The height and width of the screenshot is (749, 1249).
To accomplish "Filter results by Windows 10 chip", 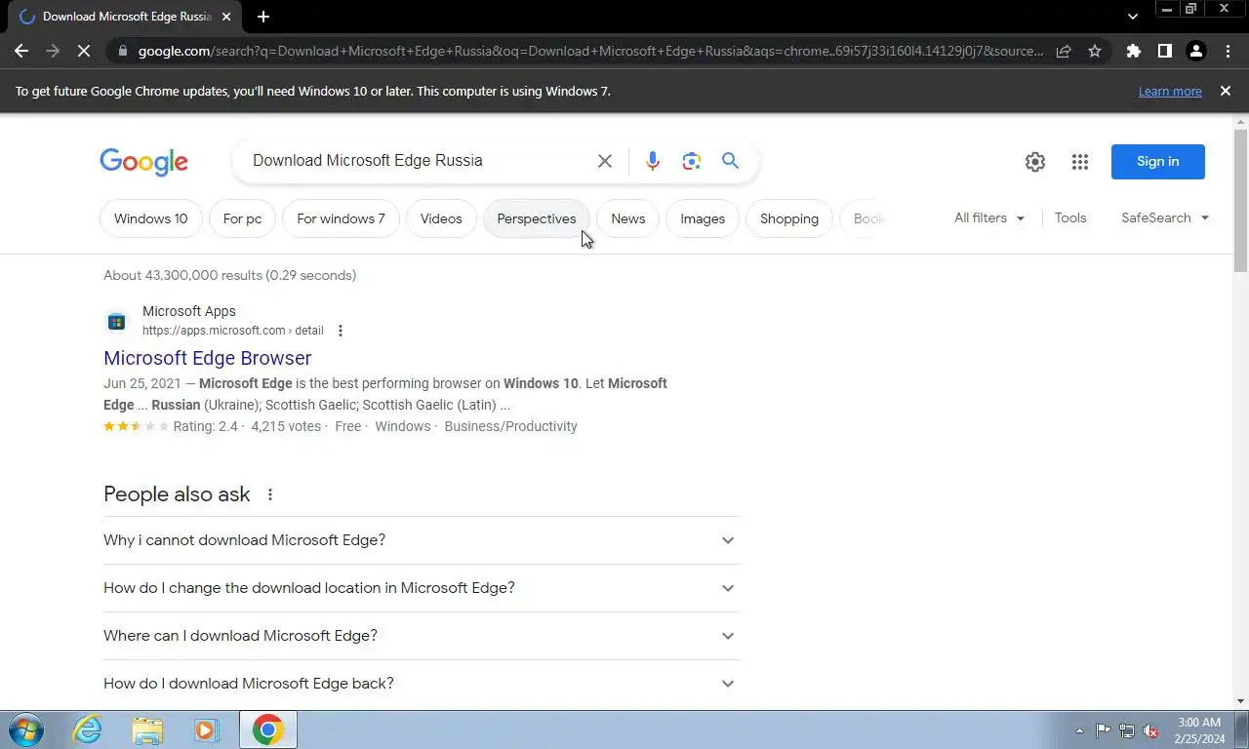I will pyautogui.click(x=150, y=218).
